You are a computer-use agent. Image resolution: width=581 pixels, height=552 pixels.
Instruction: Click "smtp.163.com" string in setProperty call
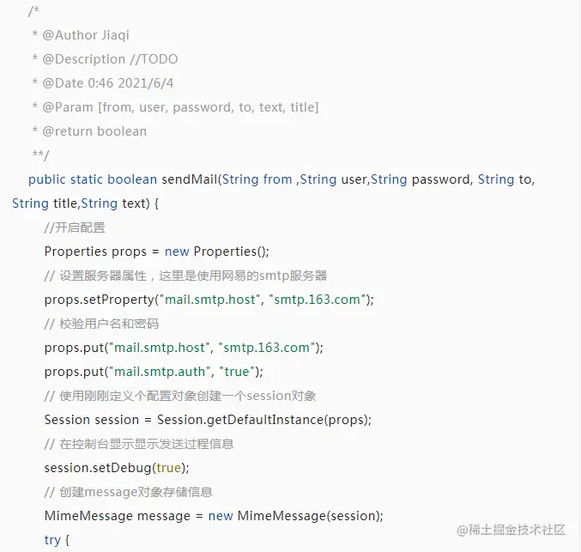318,300
